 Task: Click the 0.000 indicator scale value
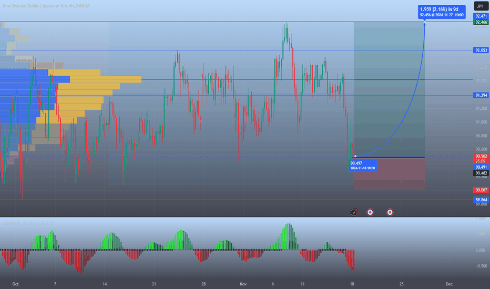pos(481,250)
